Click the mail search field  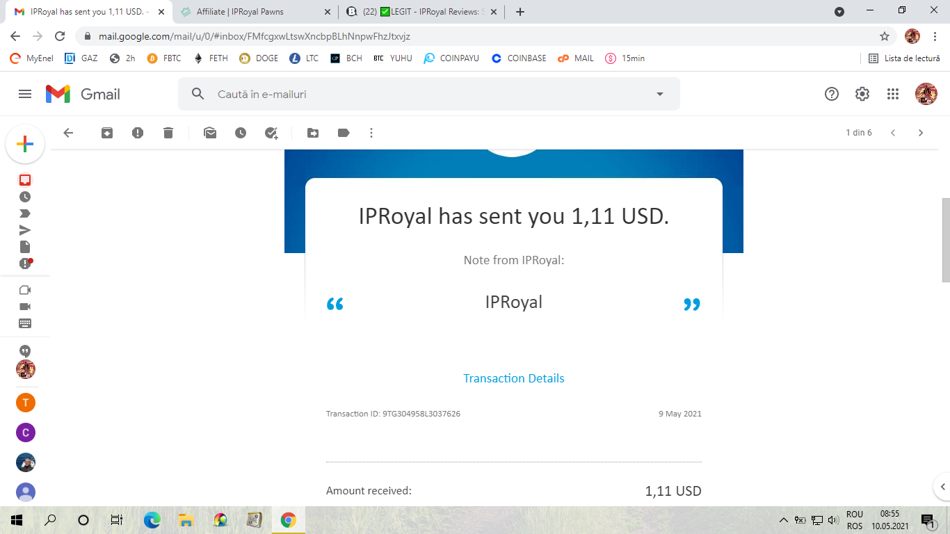(429, 94)
